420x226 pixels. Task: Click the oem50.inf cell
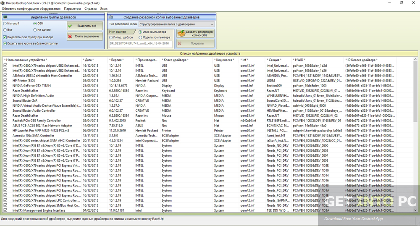tap(247, 130)
